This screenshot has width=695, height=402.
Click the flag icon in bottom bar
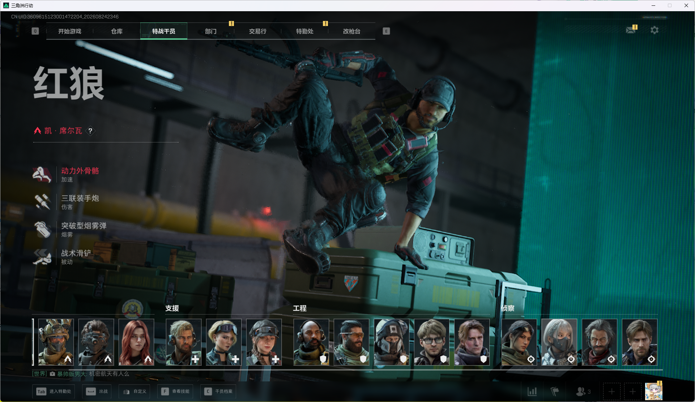click(555, 392)
